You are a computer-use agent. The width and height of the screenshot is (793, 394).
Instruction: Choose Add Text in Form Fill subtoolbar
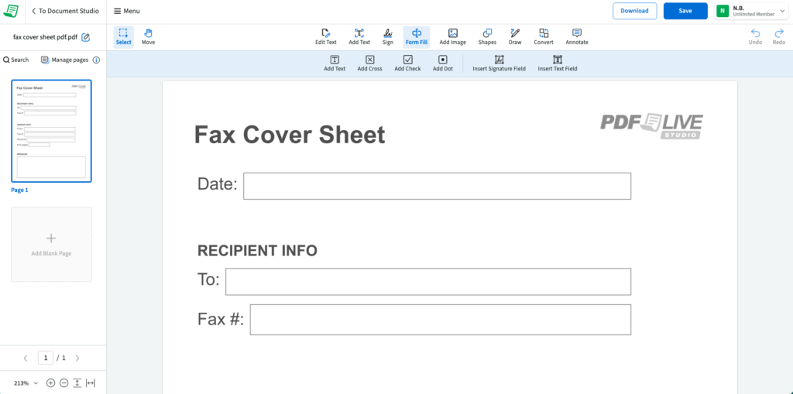pyautogui.click(x=335, y=63)
